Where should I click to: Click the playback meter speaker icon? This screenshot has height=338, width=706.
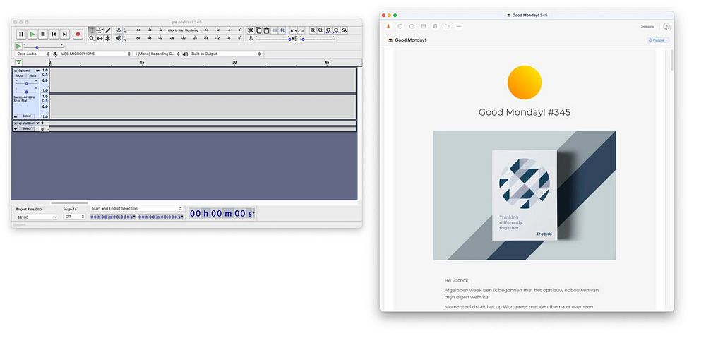pos(119,38)
